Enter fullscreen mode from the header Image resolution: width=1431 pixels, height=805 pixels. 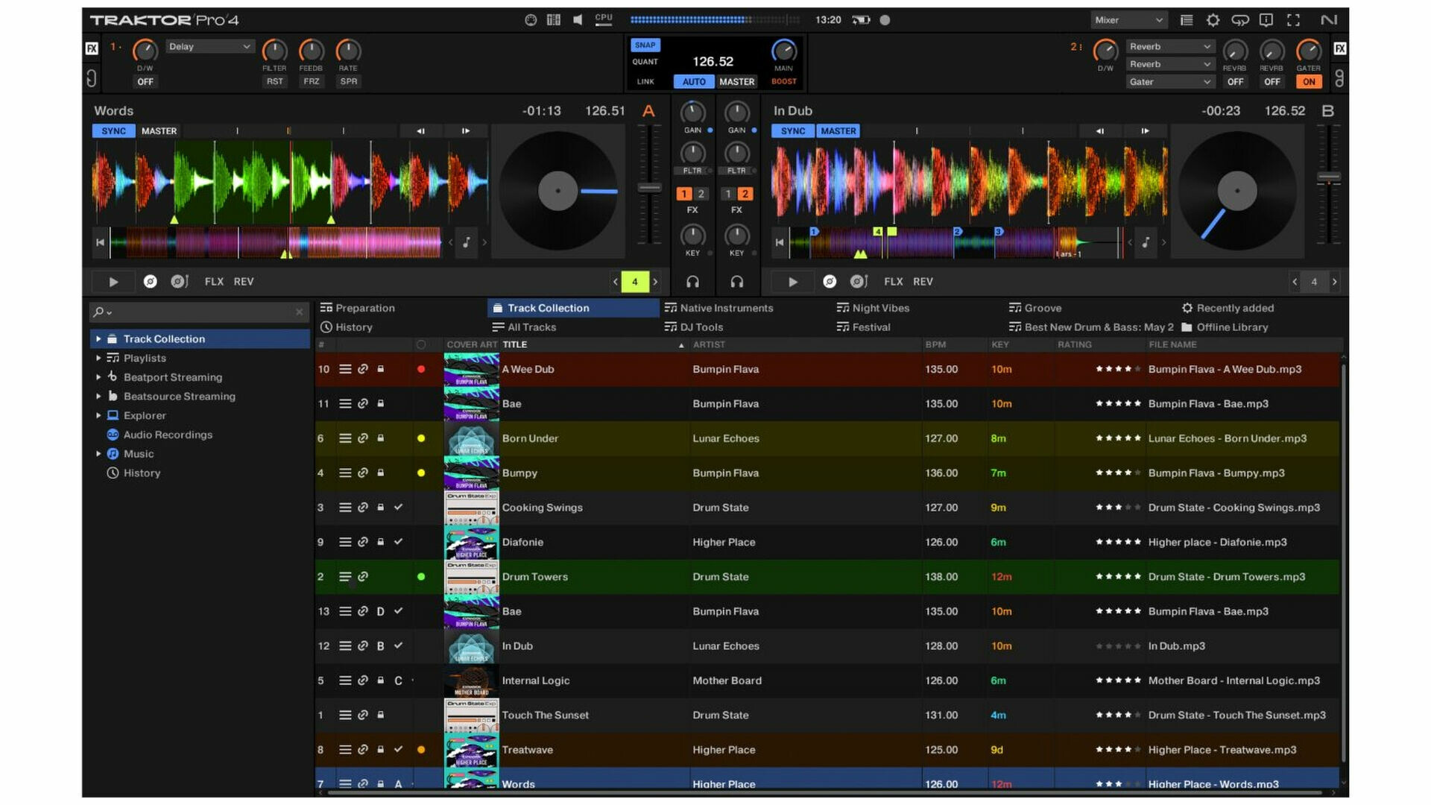pos(1293,20)
